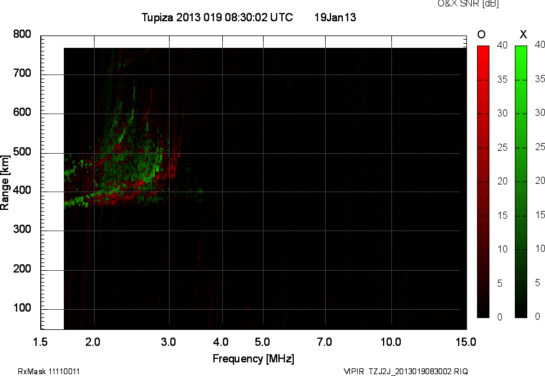Click the 35 tick label on the red O color bar

pos(502,80)
